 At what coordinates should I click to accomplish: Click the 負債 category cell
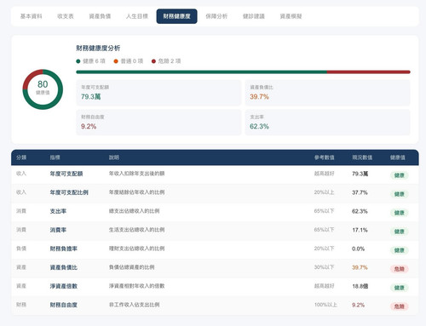21,249
